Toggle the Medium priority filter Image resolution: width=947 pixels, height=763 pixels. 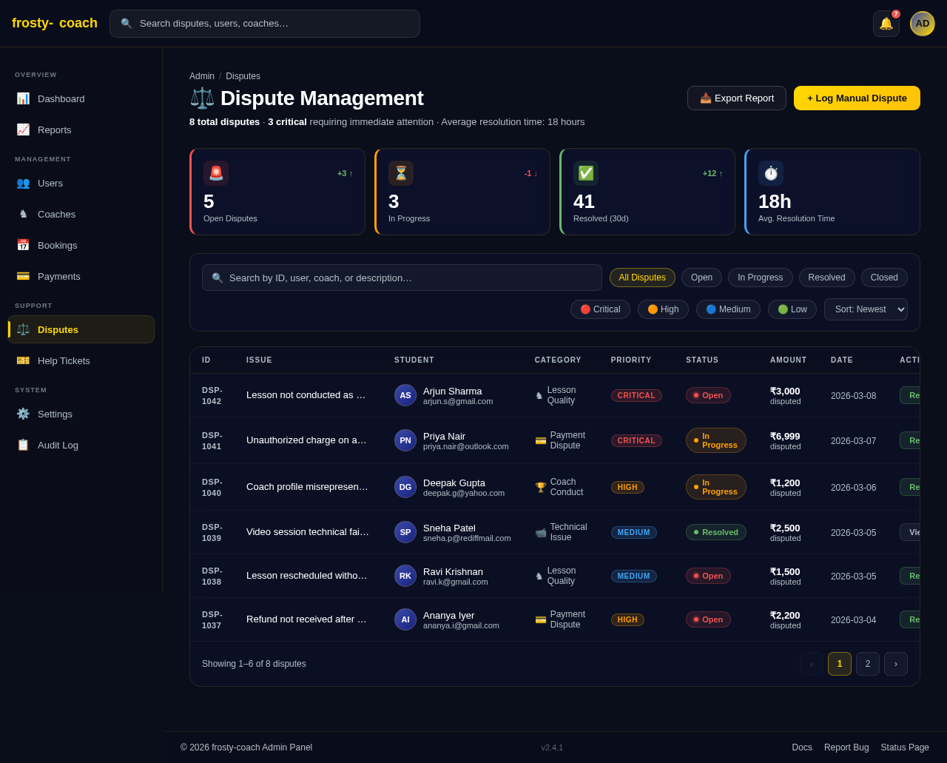click(x=728, y=309)
